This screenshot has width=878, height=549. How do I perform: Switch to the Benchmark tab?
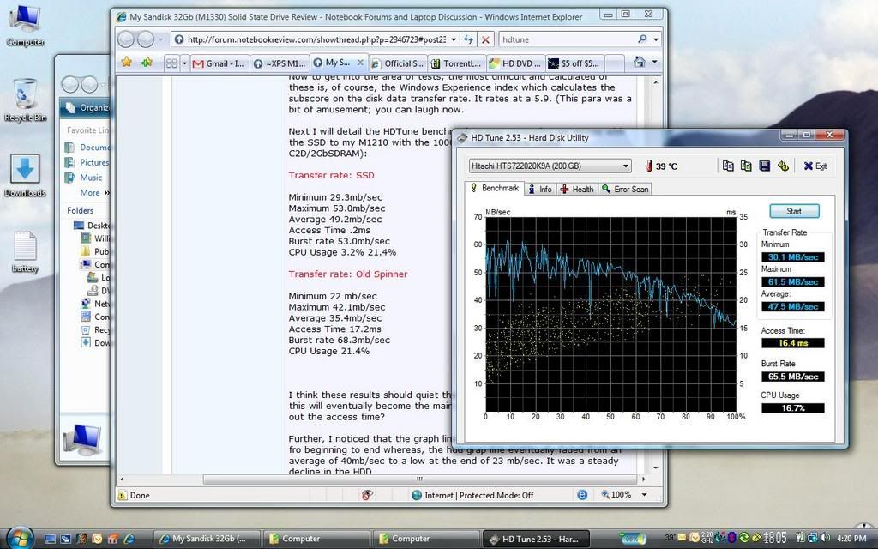click(495, 188)
